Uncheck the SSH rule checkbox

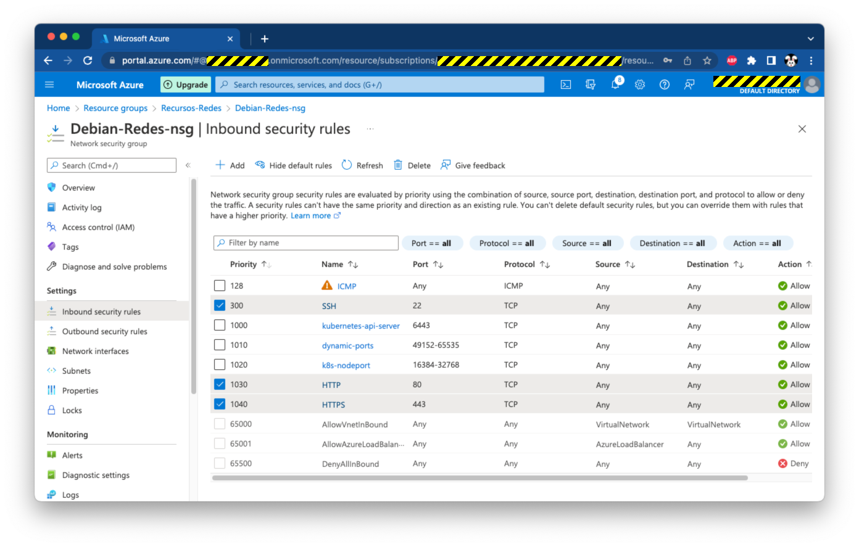(x=220, y=305)
